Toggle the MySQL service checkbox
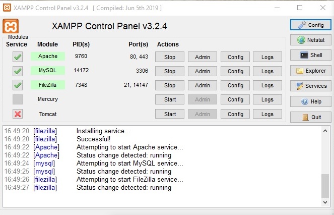This screenshot has height=215, width=334. tap(18, 71)
